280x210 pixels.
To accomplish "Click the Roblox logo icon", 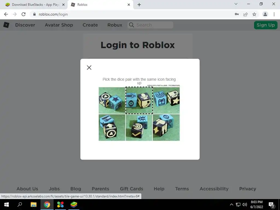I will [x=6, y=25].
